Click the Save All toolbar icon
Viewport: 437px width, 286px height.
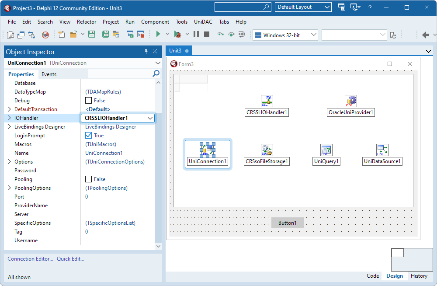pyautogui.click(x=105, y=34)
